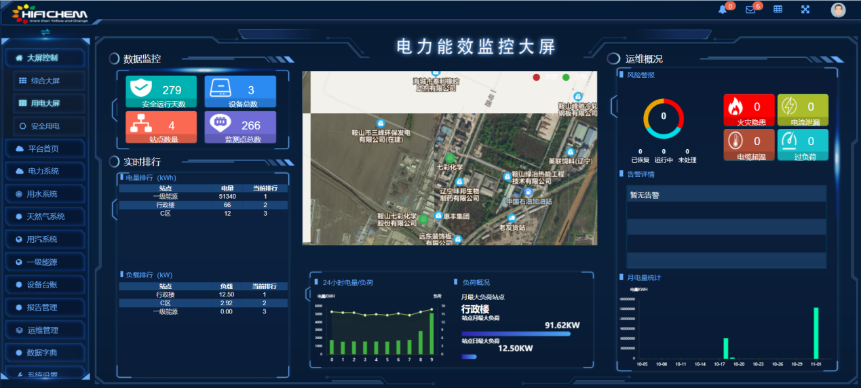Click 91.62KW monthly max load value
The width and height of the screenshot is (861, 388).
(562, 326)
